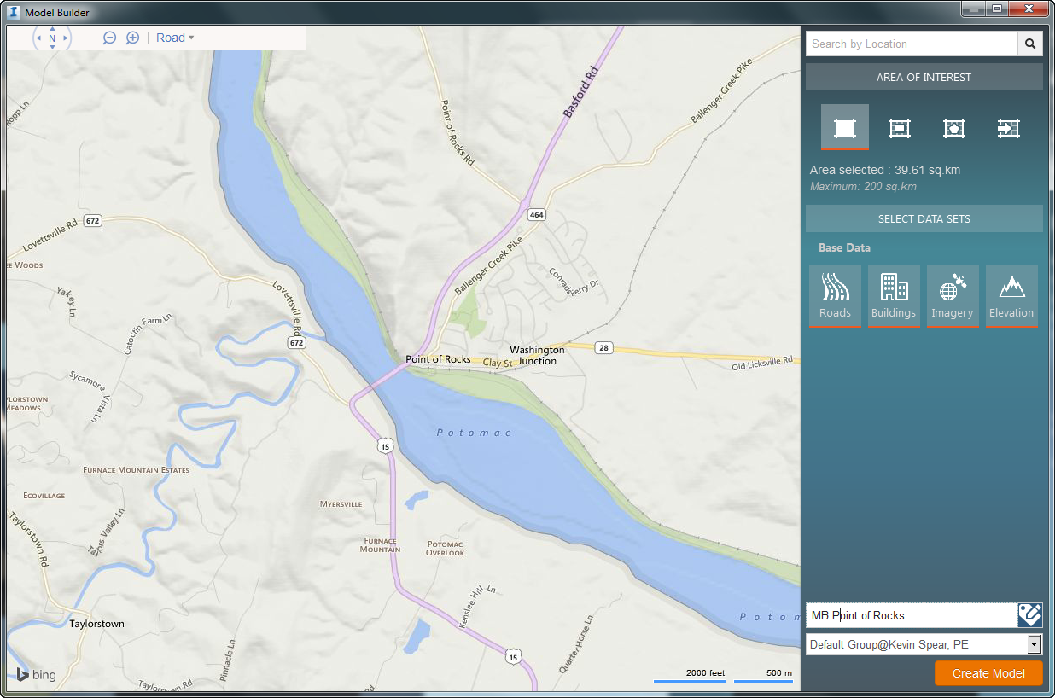The width and height of the screenshot is (1055, 698).
Task: Enable the Imagery base data set
Action: coord(953,295)
